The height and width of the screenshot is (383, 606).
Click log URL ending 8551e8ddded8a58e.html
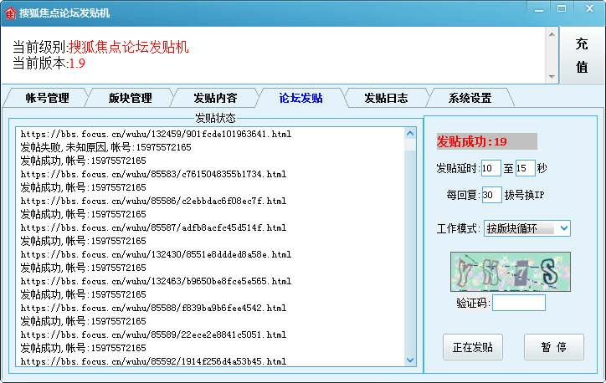(157, 254)
